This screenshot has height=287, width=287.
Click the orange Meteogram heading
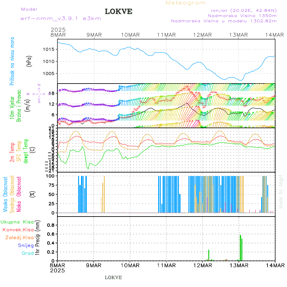click(x=186, y=3)
